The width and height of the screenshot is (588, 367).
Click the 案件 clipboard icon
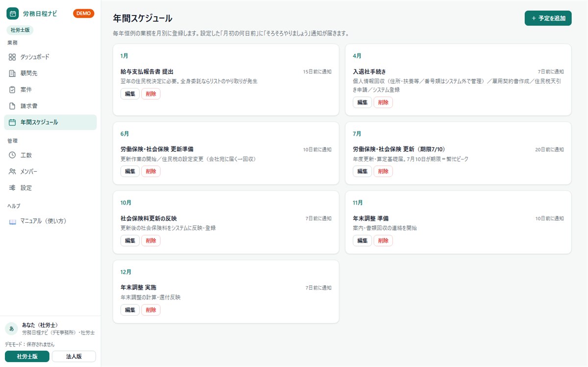[x=12, y=90]
